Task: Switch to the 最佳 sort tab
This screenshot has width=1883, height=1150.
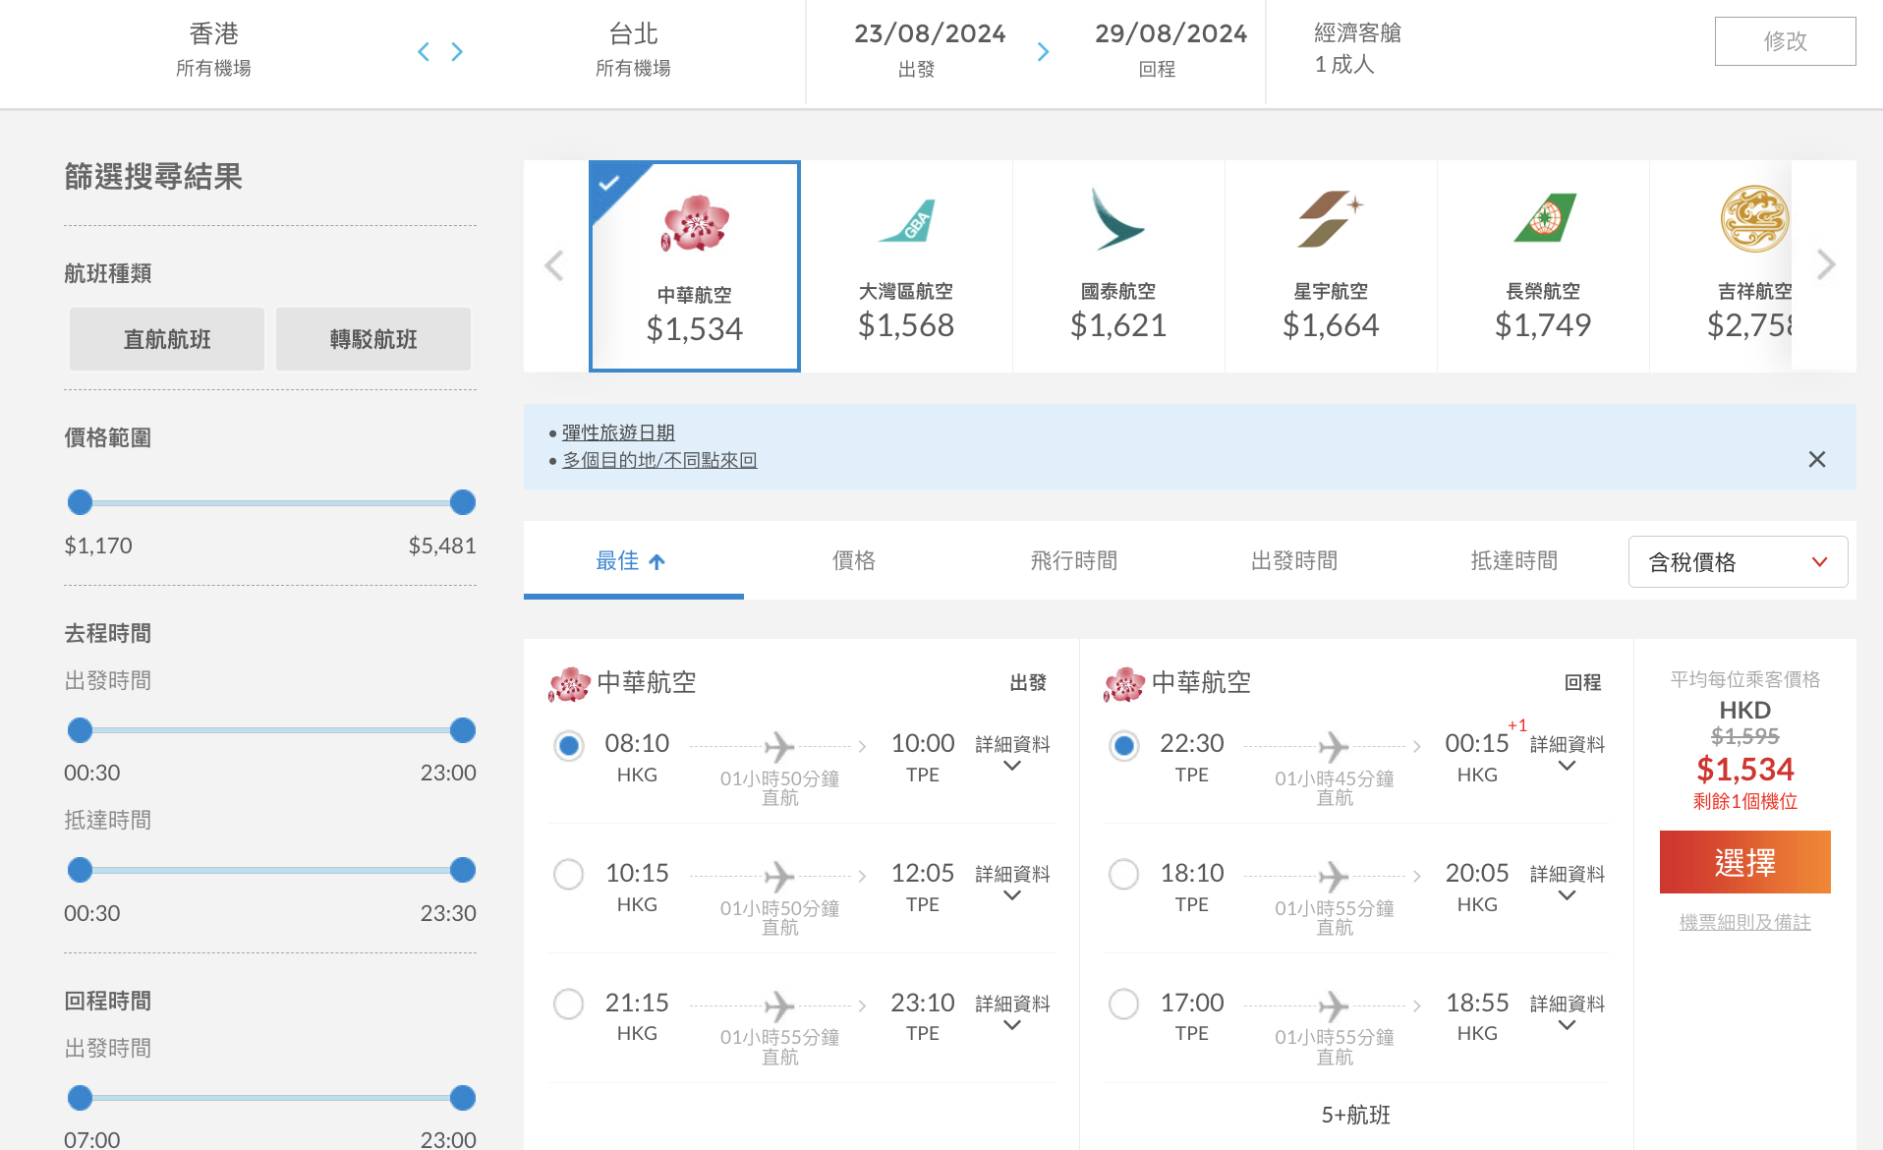Action: (x=633, y=560)
